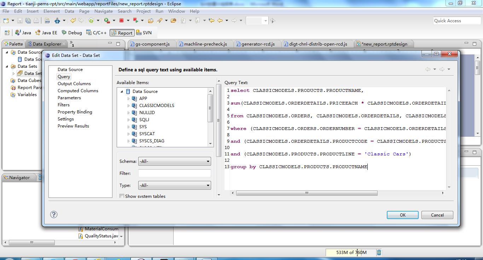Switch to the Debug perspective
Image resolution: width=483 pixels, height=260 pixels.
(x=71, y=32)
